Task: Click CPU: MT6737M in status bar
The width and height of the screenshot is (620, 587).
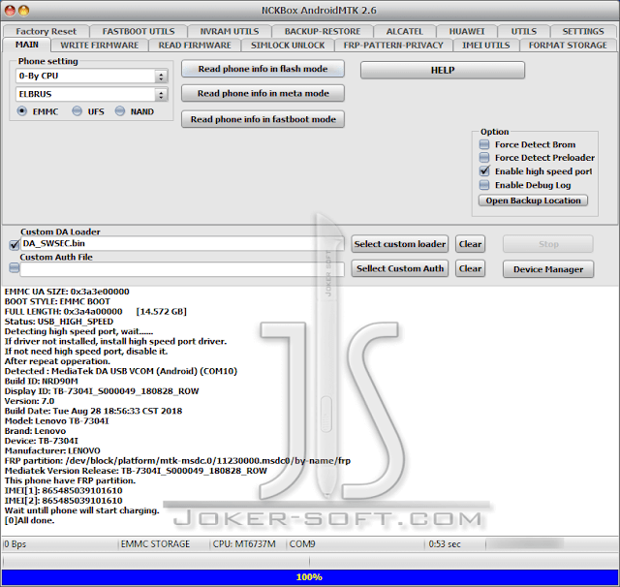Action: coord(244,544)
